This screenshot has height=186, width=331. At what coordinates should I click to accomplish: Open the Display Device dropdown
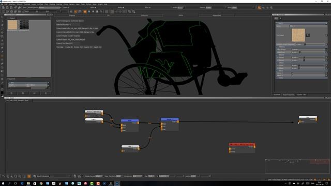click(x=99, y=176)
